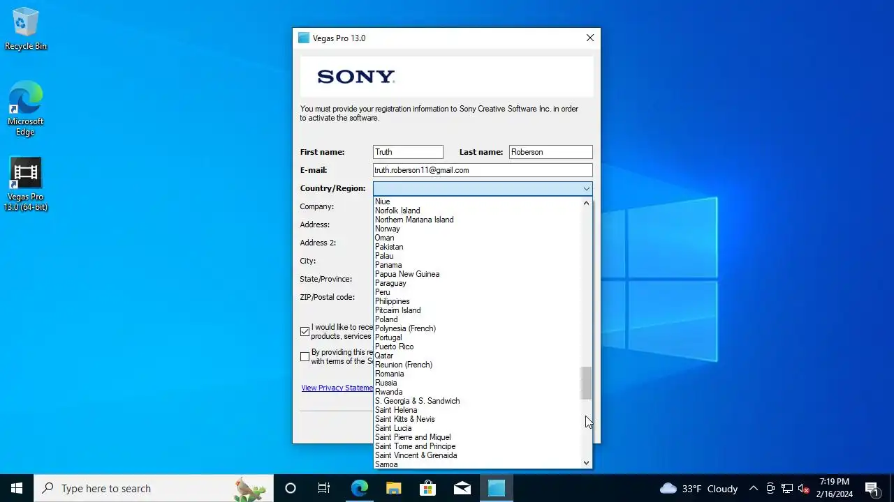Select Philippines from the dropdown
Viewport: 894px width, 502px height.
click(x=477, y=301)
